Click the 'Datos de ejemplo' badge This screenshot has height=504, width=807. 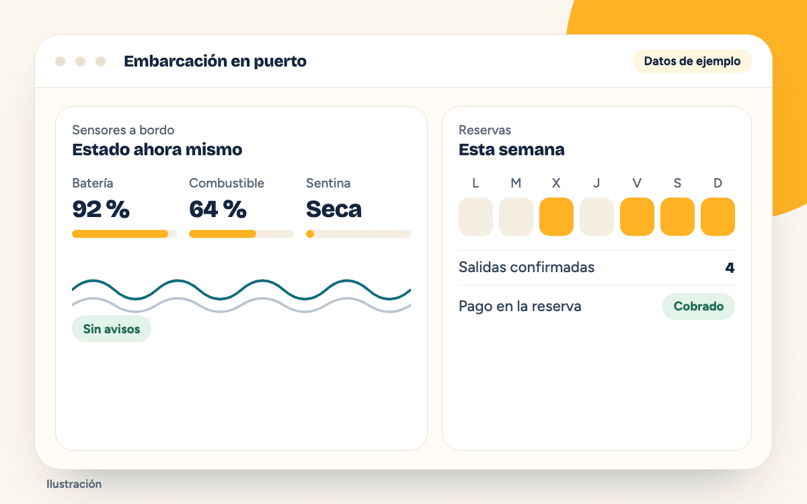(692, 61)
